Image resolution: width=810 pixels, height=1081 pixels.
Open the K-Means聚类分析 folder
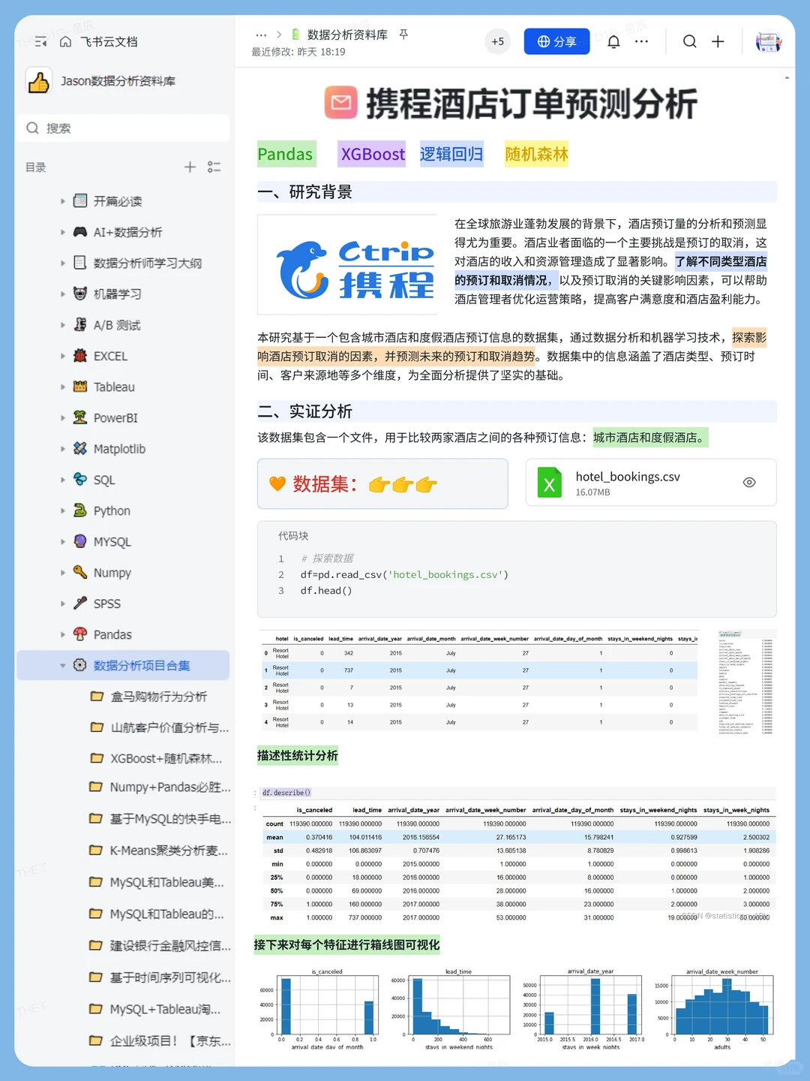[x=158, y=851]
